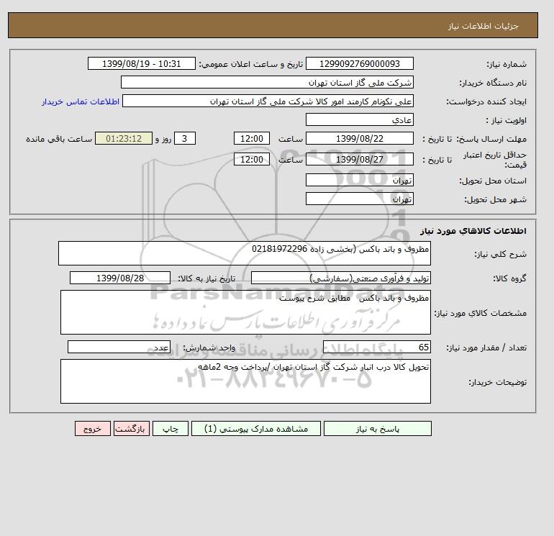Click the header title جزئیات اطلاعات نیاز
Screen dimensions: 554x536
[x=483, y=26]
